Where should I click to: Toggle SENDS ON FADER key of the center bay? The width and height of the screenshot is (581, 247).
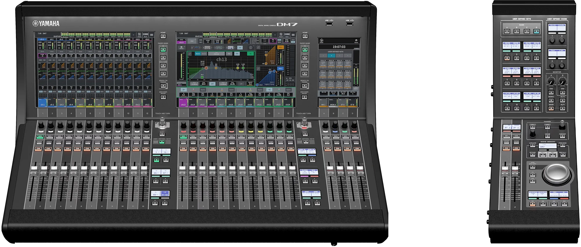[x=304, y=86]
